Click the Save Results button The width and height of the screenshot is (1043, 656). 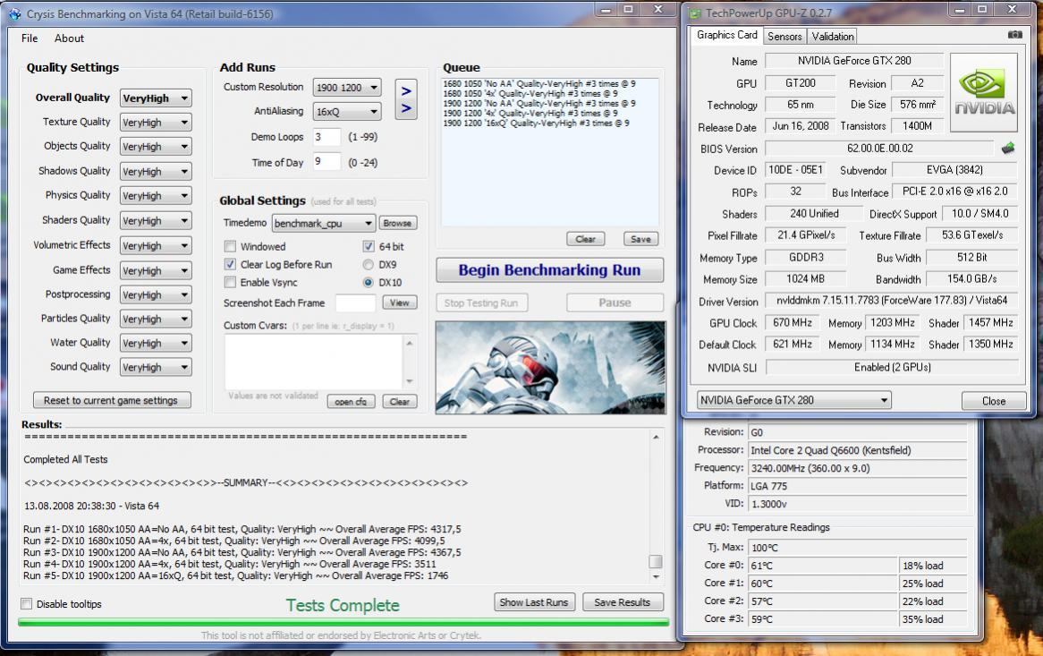tap(622, 602)
